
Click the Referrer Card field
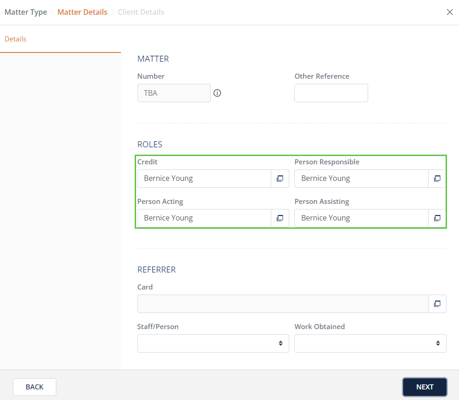click(283, 304)
